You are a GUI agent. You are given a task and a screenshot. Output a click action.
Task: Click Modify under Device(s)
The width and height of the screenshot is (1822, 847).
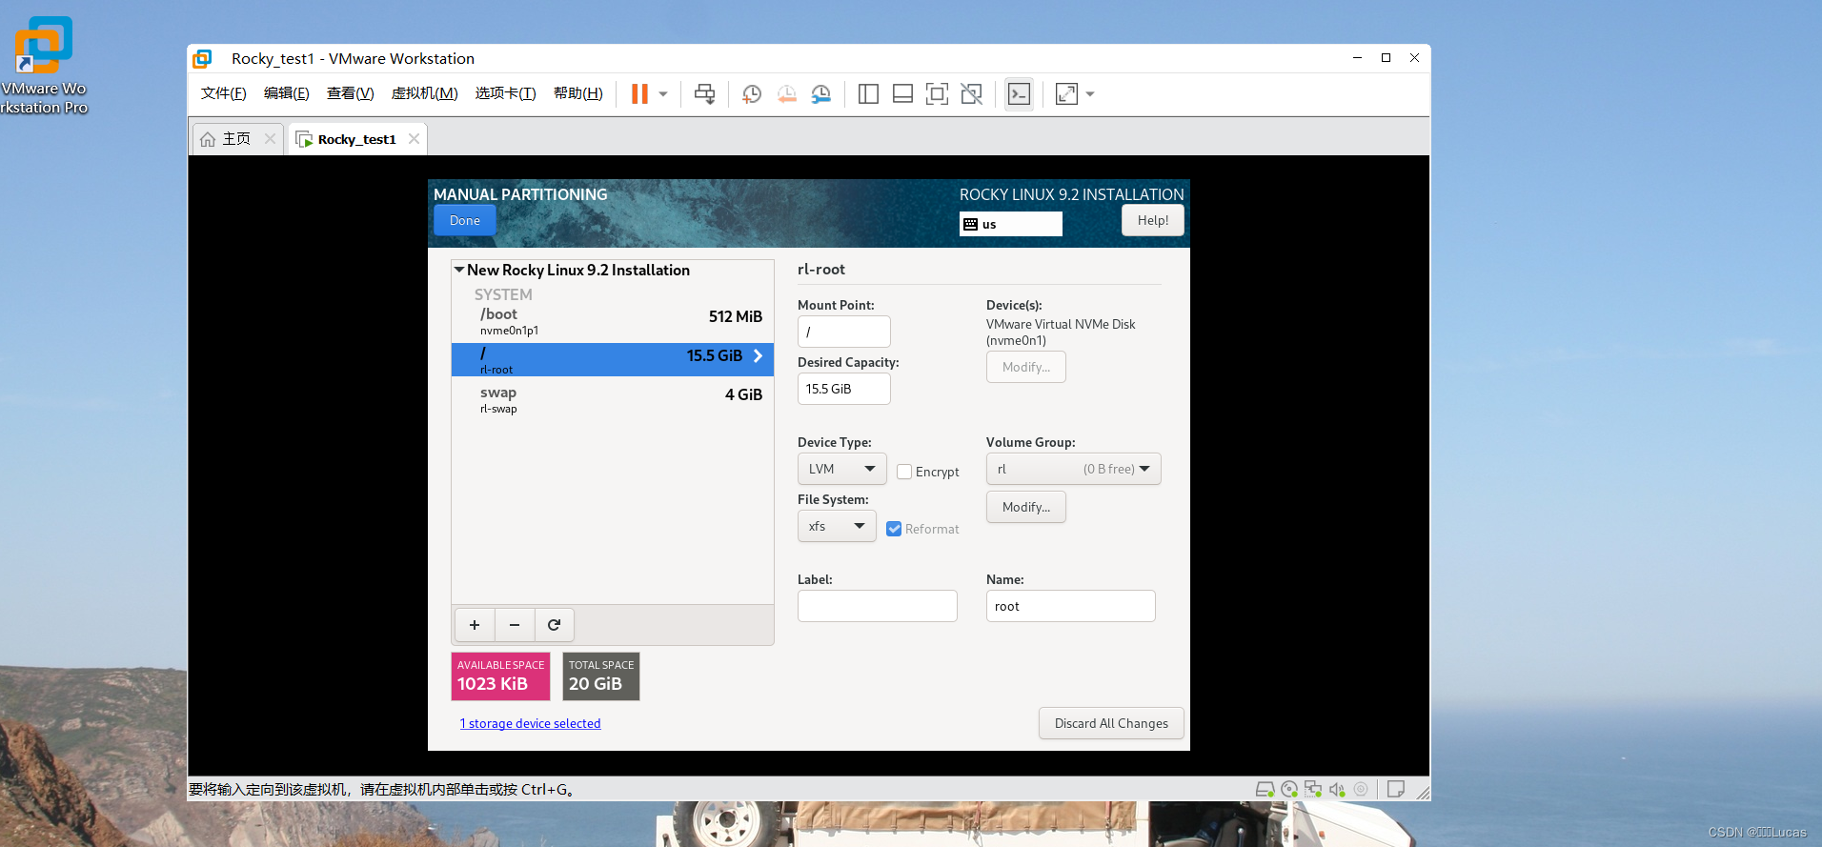coord(1025,367)
